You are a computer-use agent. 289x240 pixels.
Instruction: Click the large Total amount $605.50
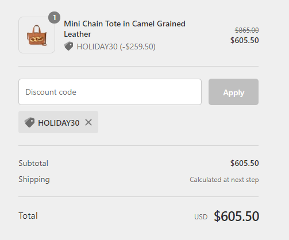236,216
